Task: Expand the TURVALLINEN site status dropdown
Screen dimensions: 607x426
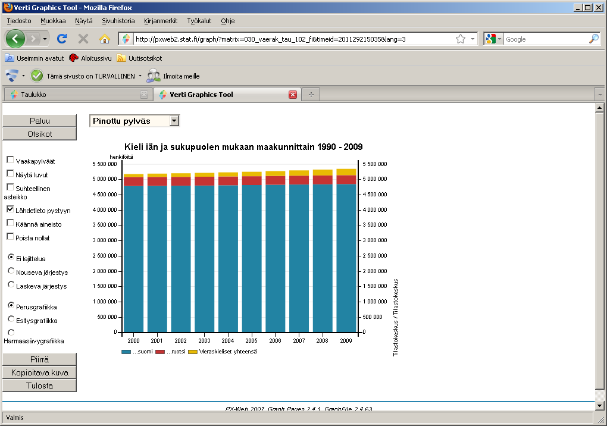Action: (x=140, y=76)
